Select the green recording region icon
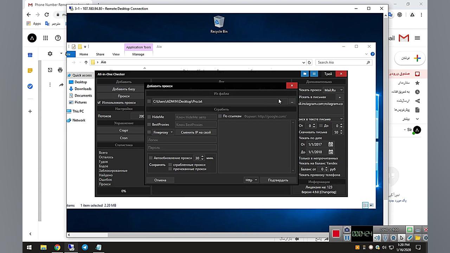Image resolution: width=450 pixels, height=253 pixels. 410,230
